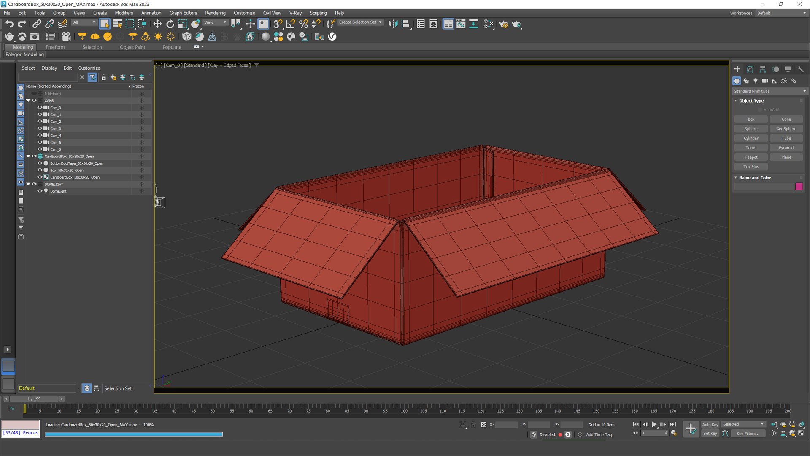Click the V-Ray logo toolbar icon
Image resolution: width=810 pixels, height=456 pixels.
click(332, 37)
